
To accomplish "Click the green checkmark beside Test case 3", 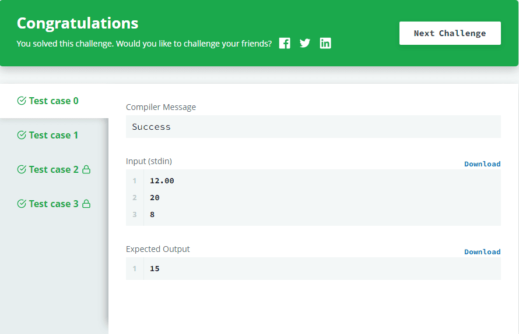I will click(22, 204).
